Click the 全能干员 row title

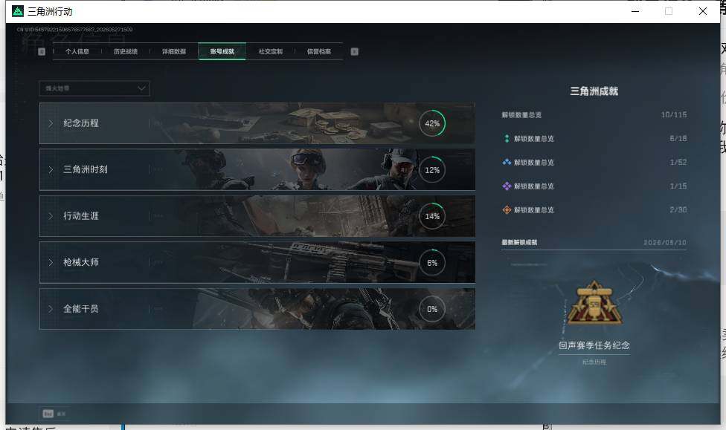81,308
